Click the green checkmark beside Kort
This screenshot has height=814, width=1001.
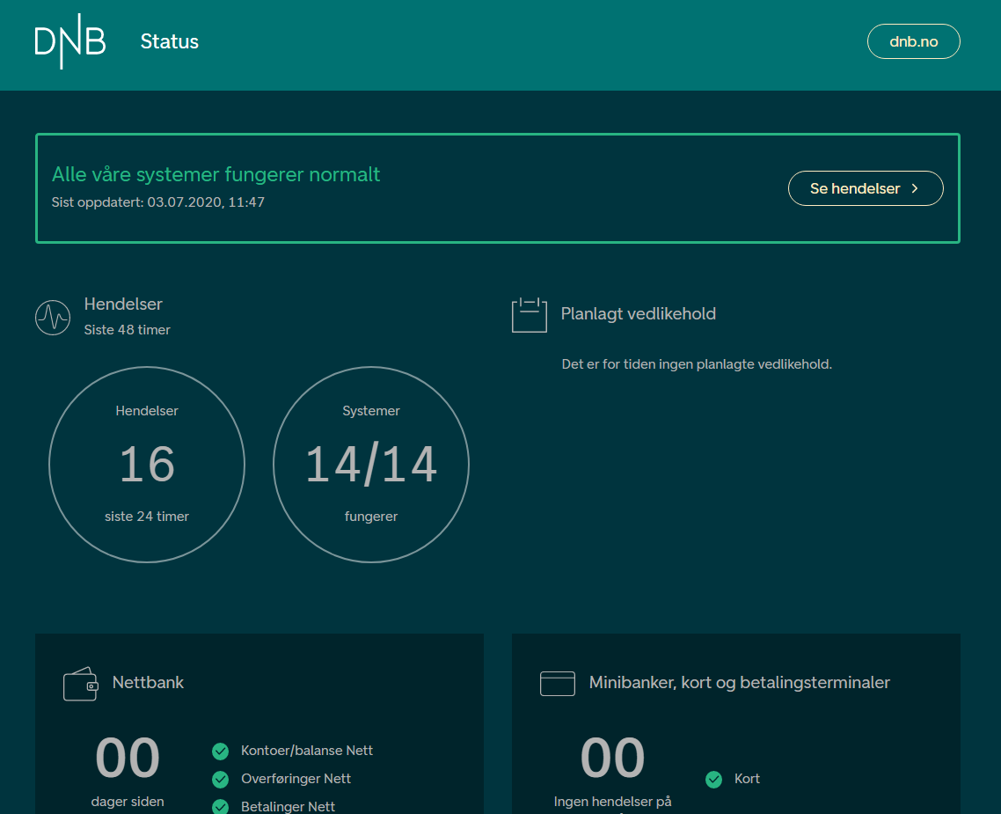click(712, 779)
